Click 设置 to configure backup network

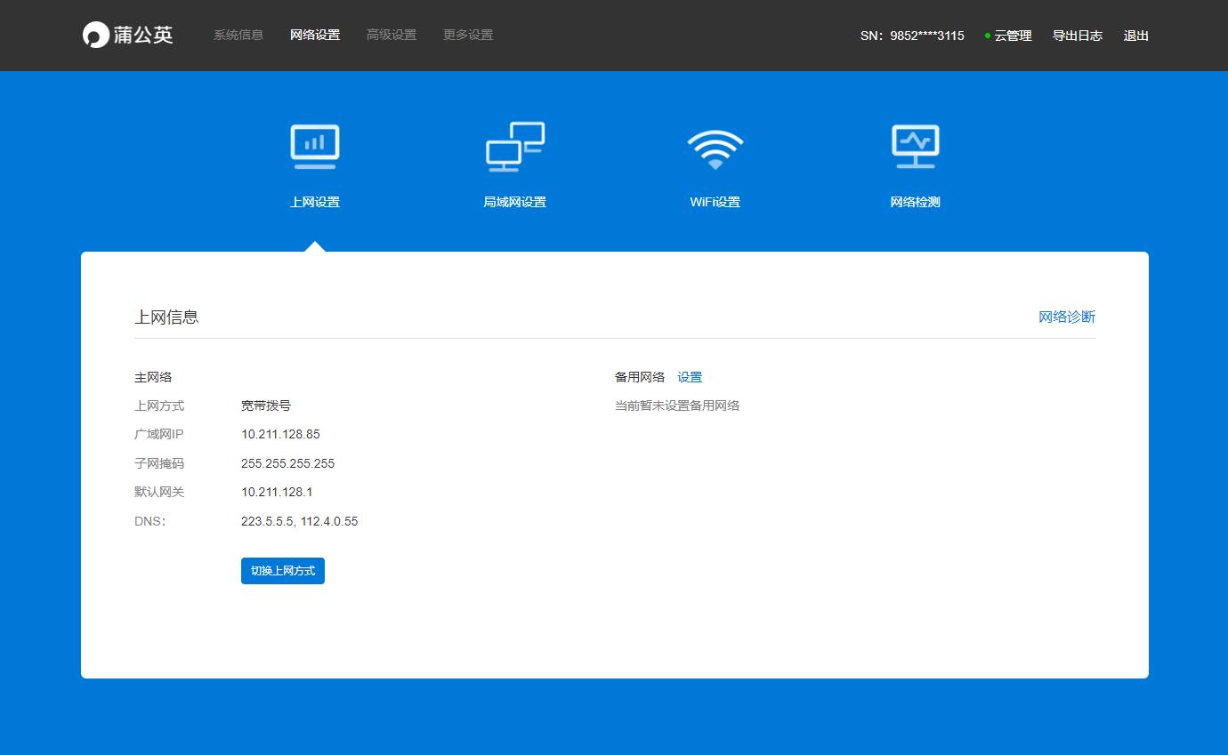point(690,376)
